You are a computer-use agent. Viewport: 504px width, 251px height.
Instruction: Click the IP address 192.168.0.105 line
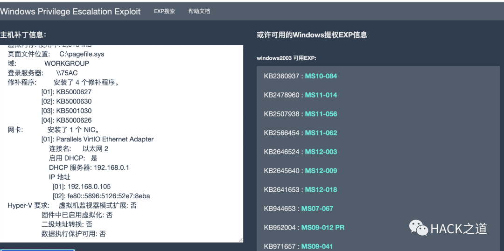point(82,187)
